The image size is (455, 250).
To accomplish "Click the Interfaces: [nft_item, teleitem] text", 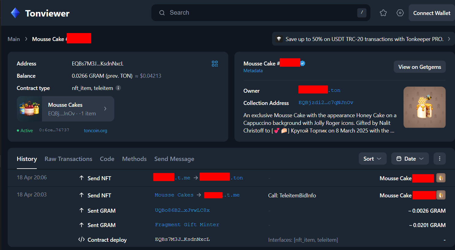I will pos(303,240).
